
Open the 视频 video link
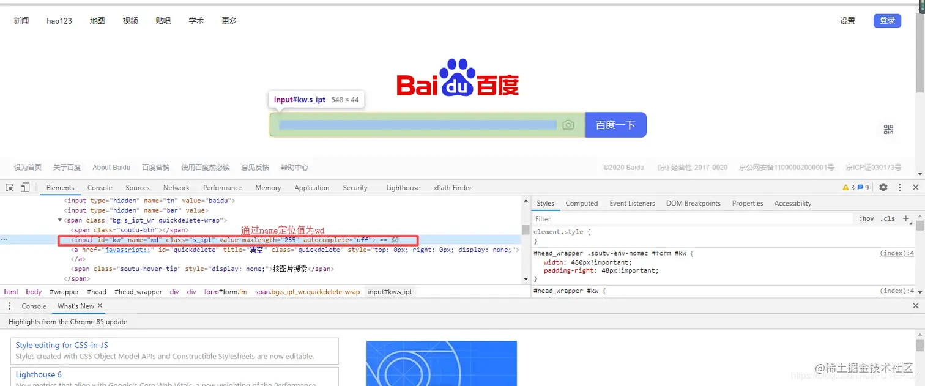tap(130, 21)
